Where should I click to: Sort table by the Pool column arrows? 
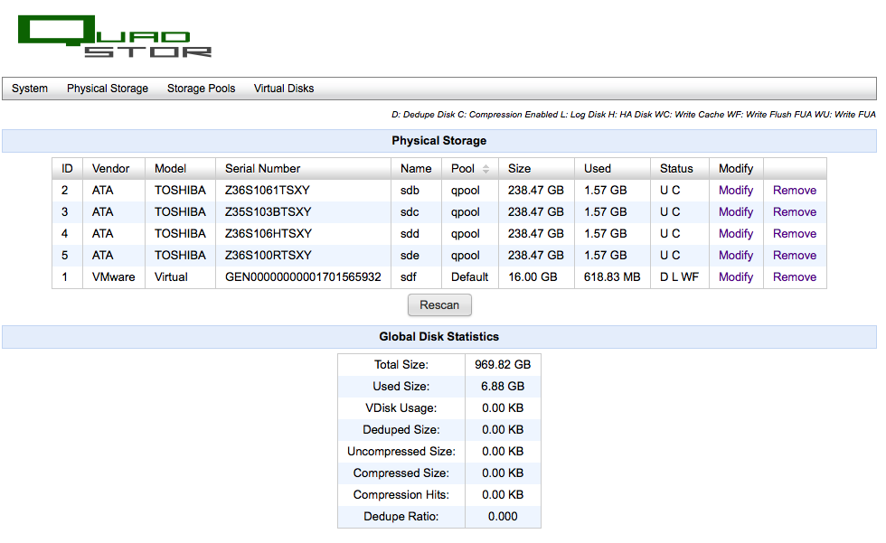click(486, 169)
